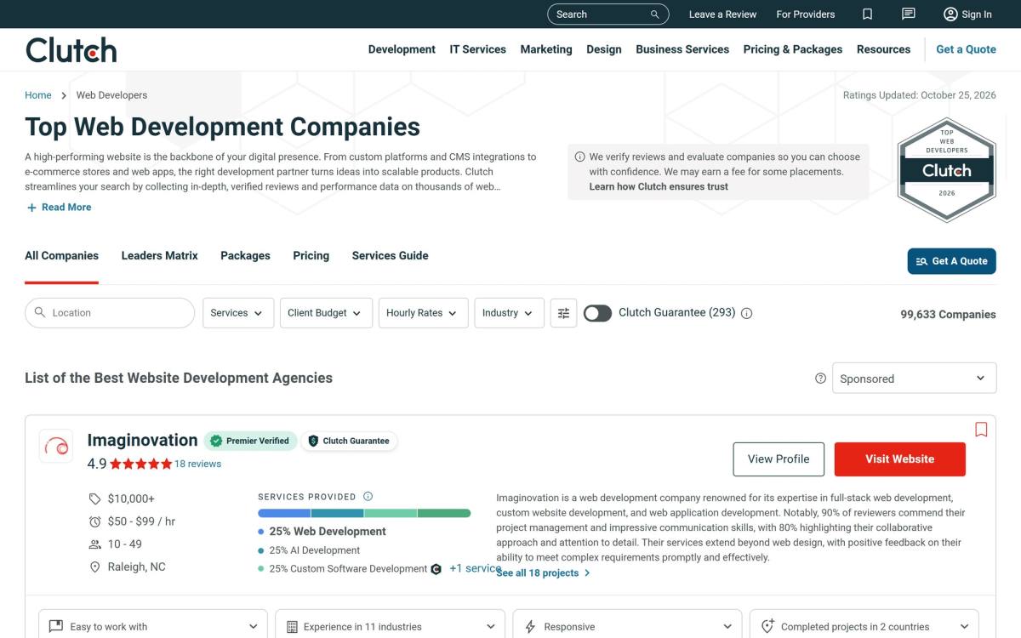The image size is (1021, 638).
Task: Click the plus icon beside Read More
Action: click(x=31, y=208)
